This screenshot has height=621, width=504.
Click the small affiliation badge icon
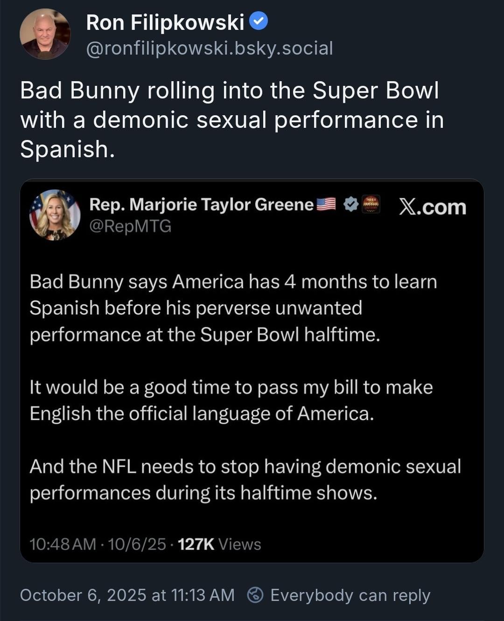tap(371, 204)
